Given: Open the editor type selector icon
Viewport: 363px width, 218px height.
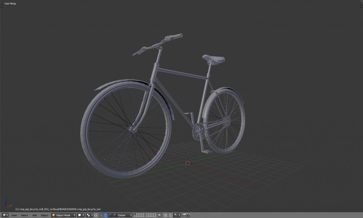Looking at the screenshot, I should [x=5, y=215].
